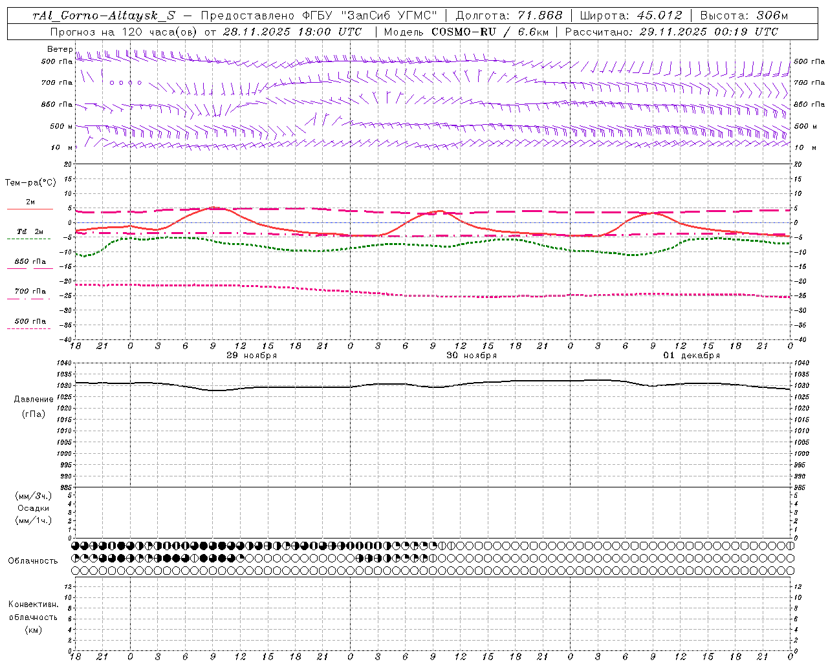The height and width of the screenshot is (662, 828).
Task: Click the Облачность cloud cover label
Action: [x=33, y=561]
